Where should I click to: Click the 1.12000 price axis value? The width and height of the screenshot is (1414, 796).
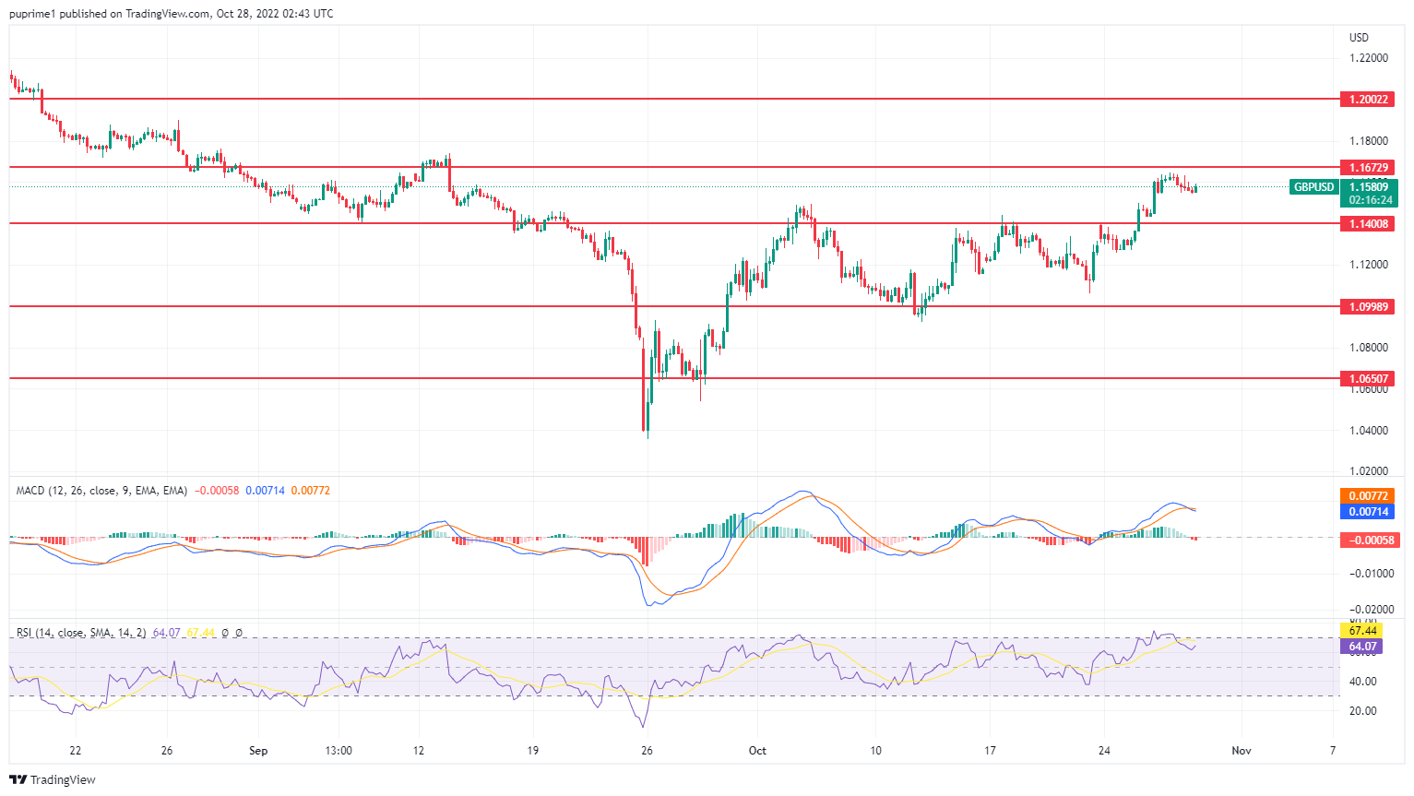[1368, 265]
